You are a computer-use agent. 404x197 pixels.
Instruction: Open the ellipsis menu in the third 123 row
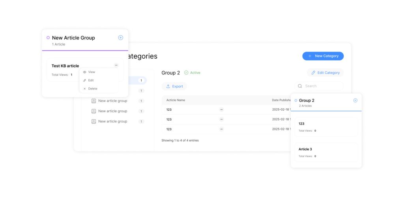click(221, 129)
